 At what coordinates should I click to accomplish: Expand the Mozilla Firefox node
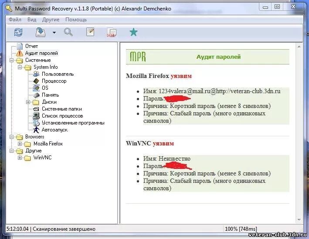[20, 144]
